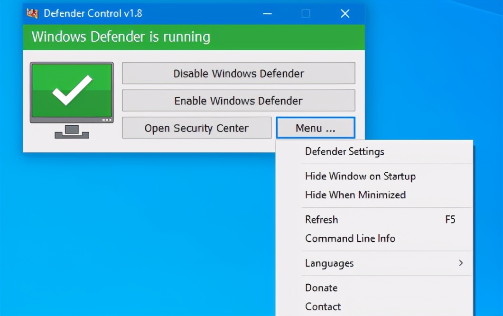Image resolution: width=503 pixels, height=316 pixels.
Task: Choose Refresh in the menu
Action: tap(374, 219)
